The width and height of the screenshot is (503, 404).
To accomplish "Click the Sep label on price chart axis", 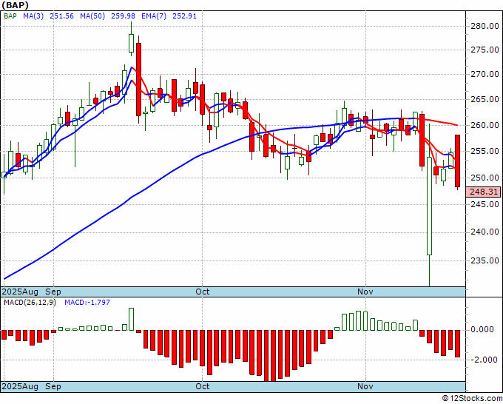I will [53, 292].
